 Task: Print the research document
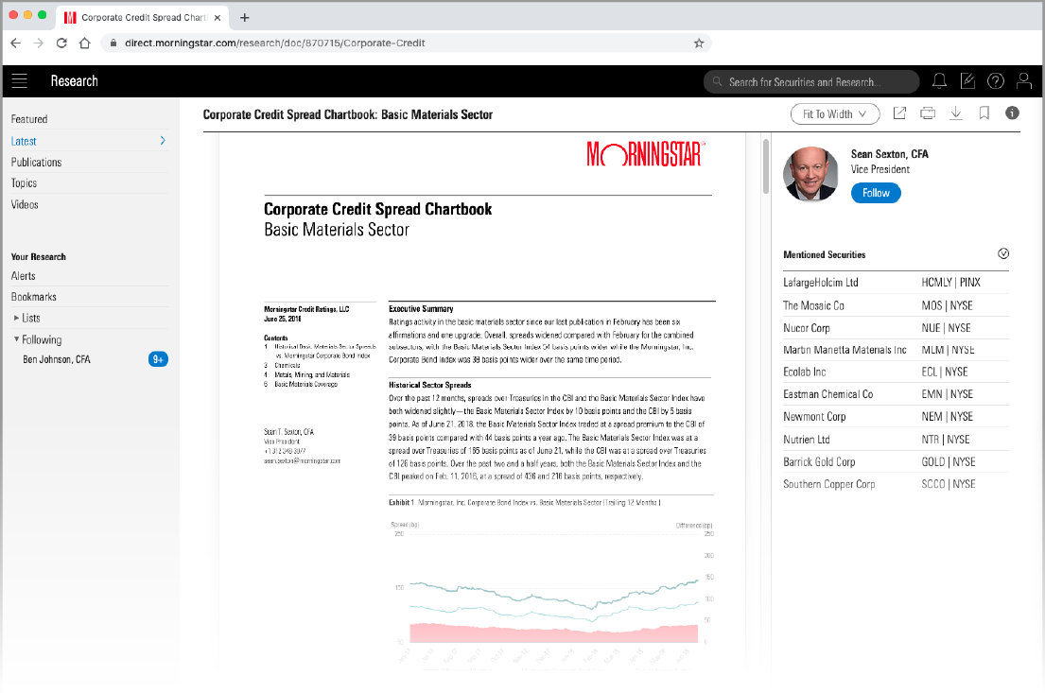928,113
